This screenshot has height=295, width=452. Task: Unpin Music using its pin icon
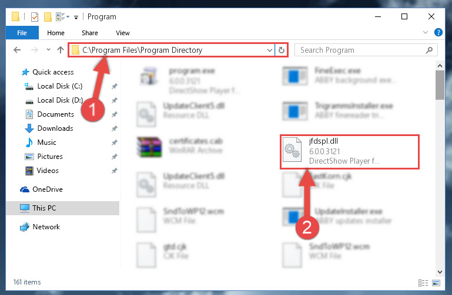[115, 143]
